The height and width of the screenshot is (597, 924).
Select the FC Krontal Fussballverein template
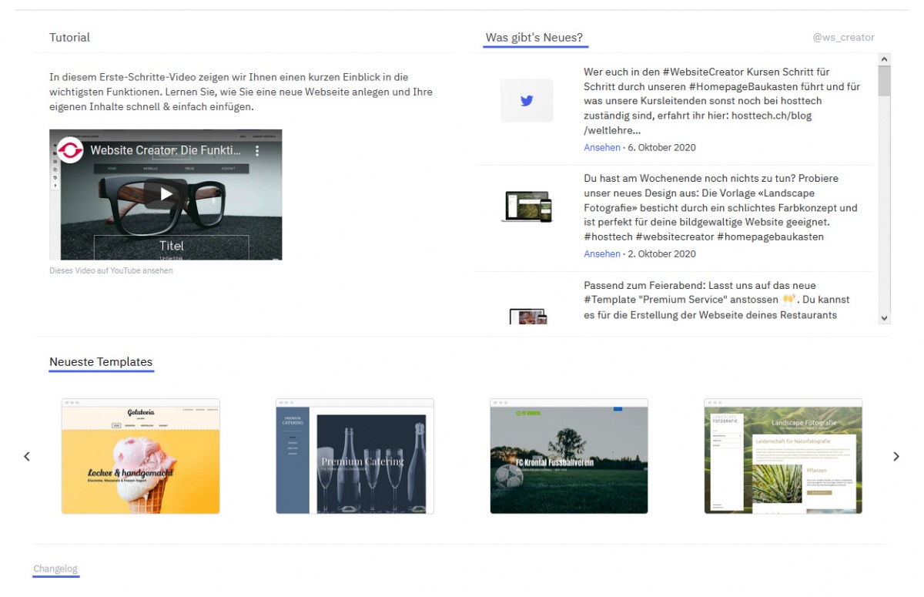point(569,456)
